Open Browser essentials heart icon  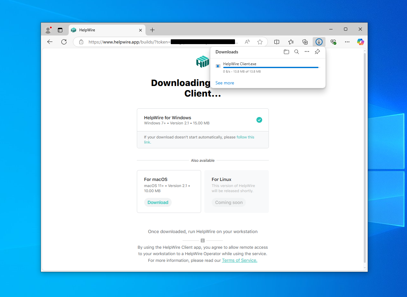tap(333, 42)
